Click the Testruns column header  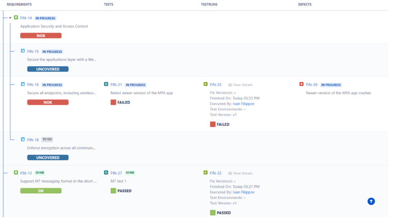[209, 5]
